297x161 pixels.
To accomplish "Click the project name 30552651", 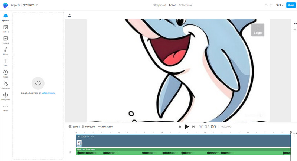I will click(29, 5).
